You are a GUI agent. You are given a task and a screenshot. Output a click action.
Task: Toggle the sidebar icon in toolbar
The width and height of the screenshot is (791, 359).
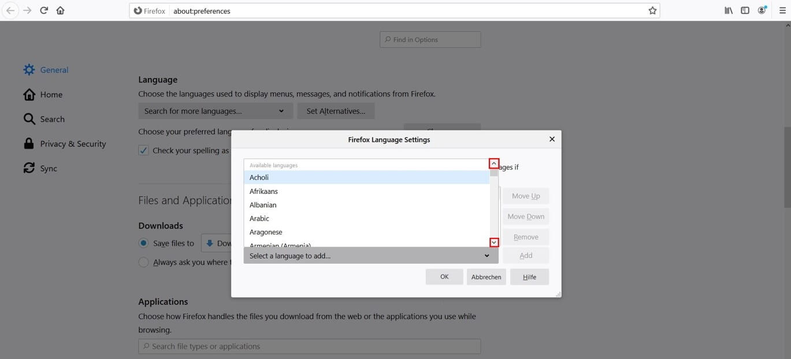click(745, 10)
